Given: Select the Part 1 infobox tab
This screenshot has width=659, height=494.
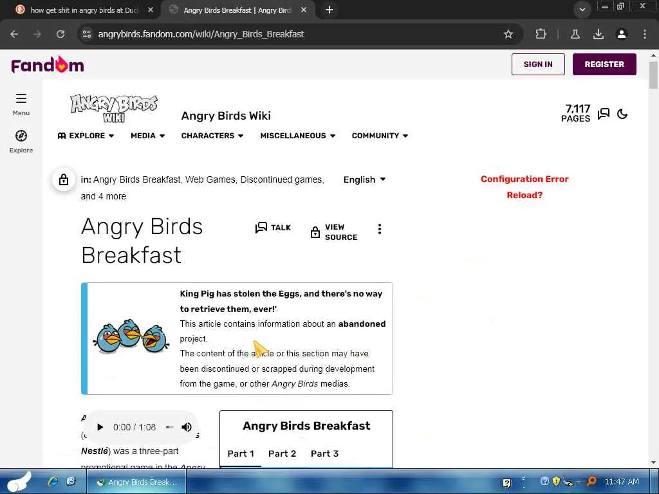Looking at the screenshot, I should click(x=241, y=453).
